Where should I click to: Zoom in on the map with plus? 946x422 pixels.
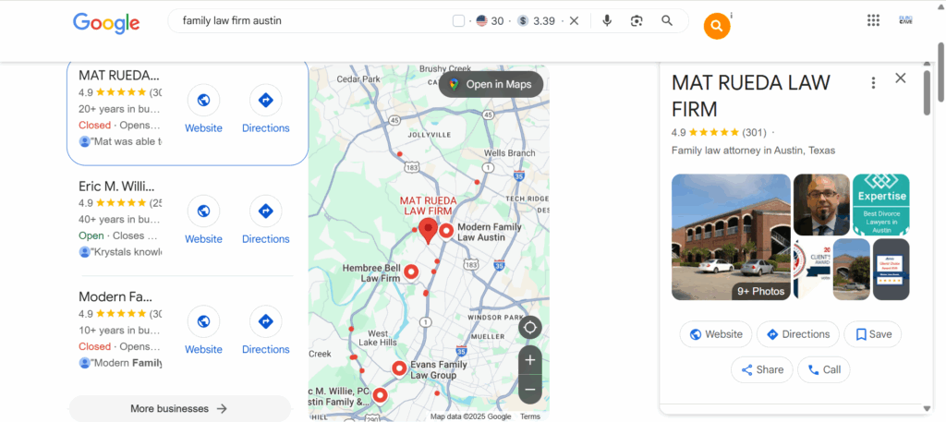(x=529, y=360)
